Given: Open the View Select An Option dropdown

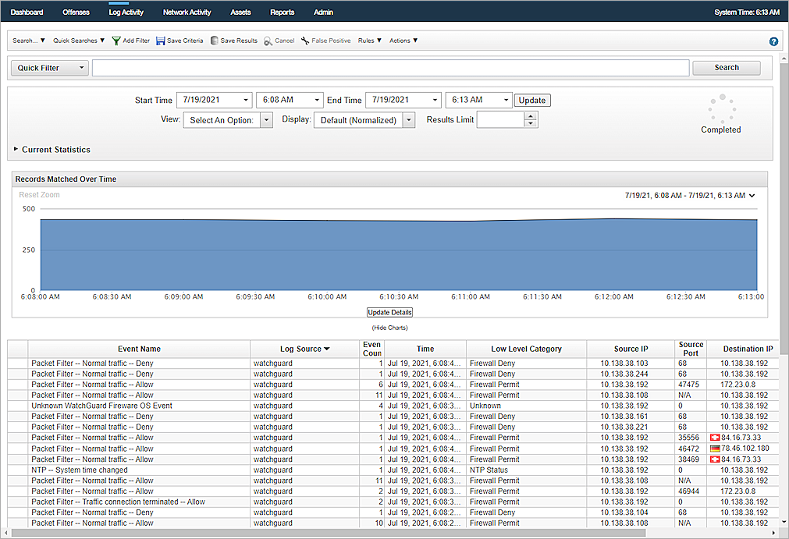Looking at the screenshot, I should point(266,120).
